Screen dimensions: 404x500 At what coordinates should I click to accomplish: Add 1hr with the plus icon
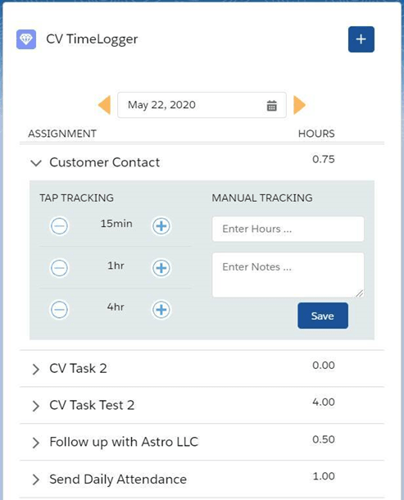[x=161, y=268]
